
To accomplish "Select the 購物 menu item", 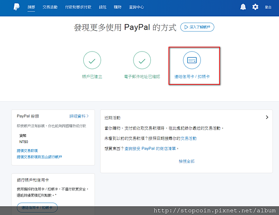I will point(118,7).
